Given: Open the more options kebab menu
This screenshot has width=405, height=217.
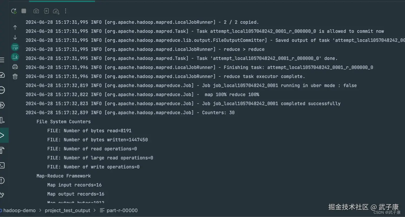Looking at the screenshot, I should (66, 11).
